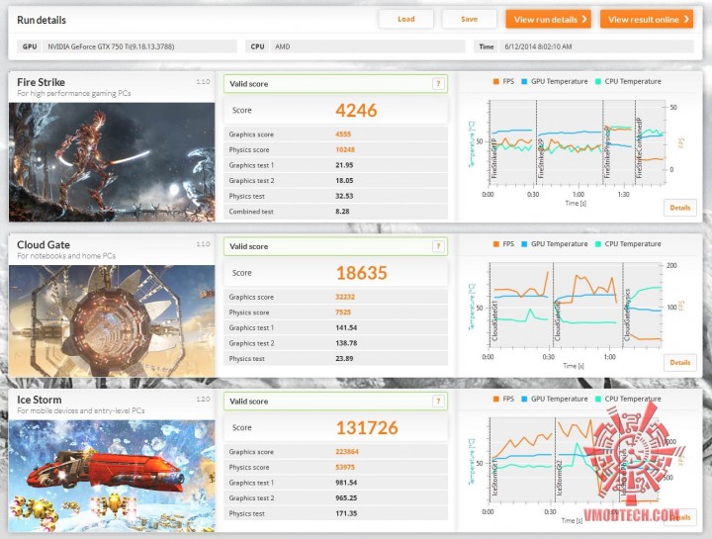
Task: Click the Ice Storm valid score help icon
Action: [438, 401]
